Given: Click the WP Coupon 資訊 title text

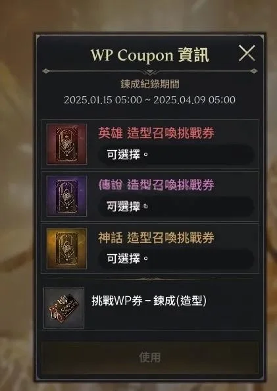Looking at the screenshot, I should [149, 55].
